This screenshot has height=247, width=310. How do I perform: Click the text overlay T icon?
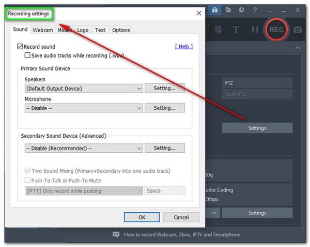click(236, 30)
